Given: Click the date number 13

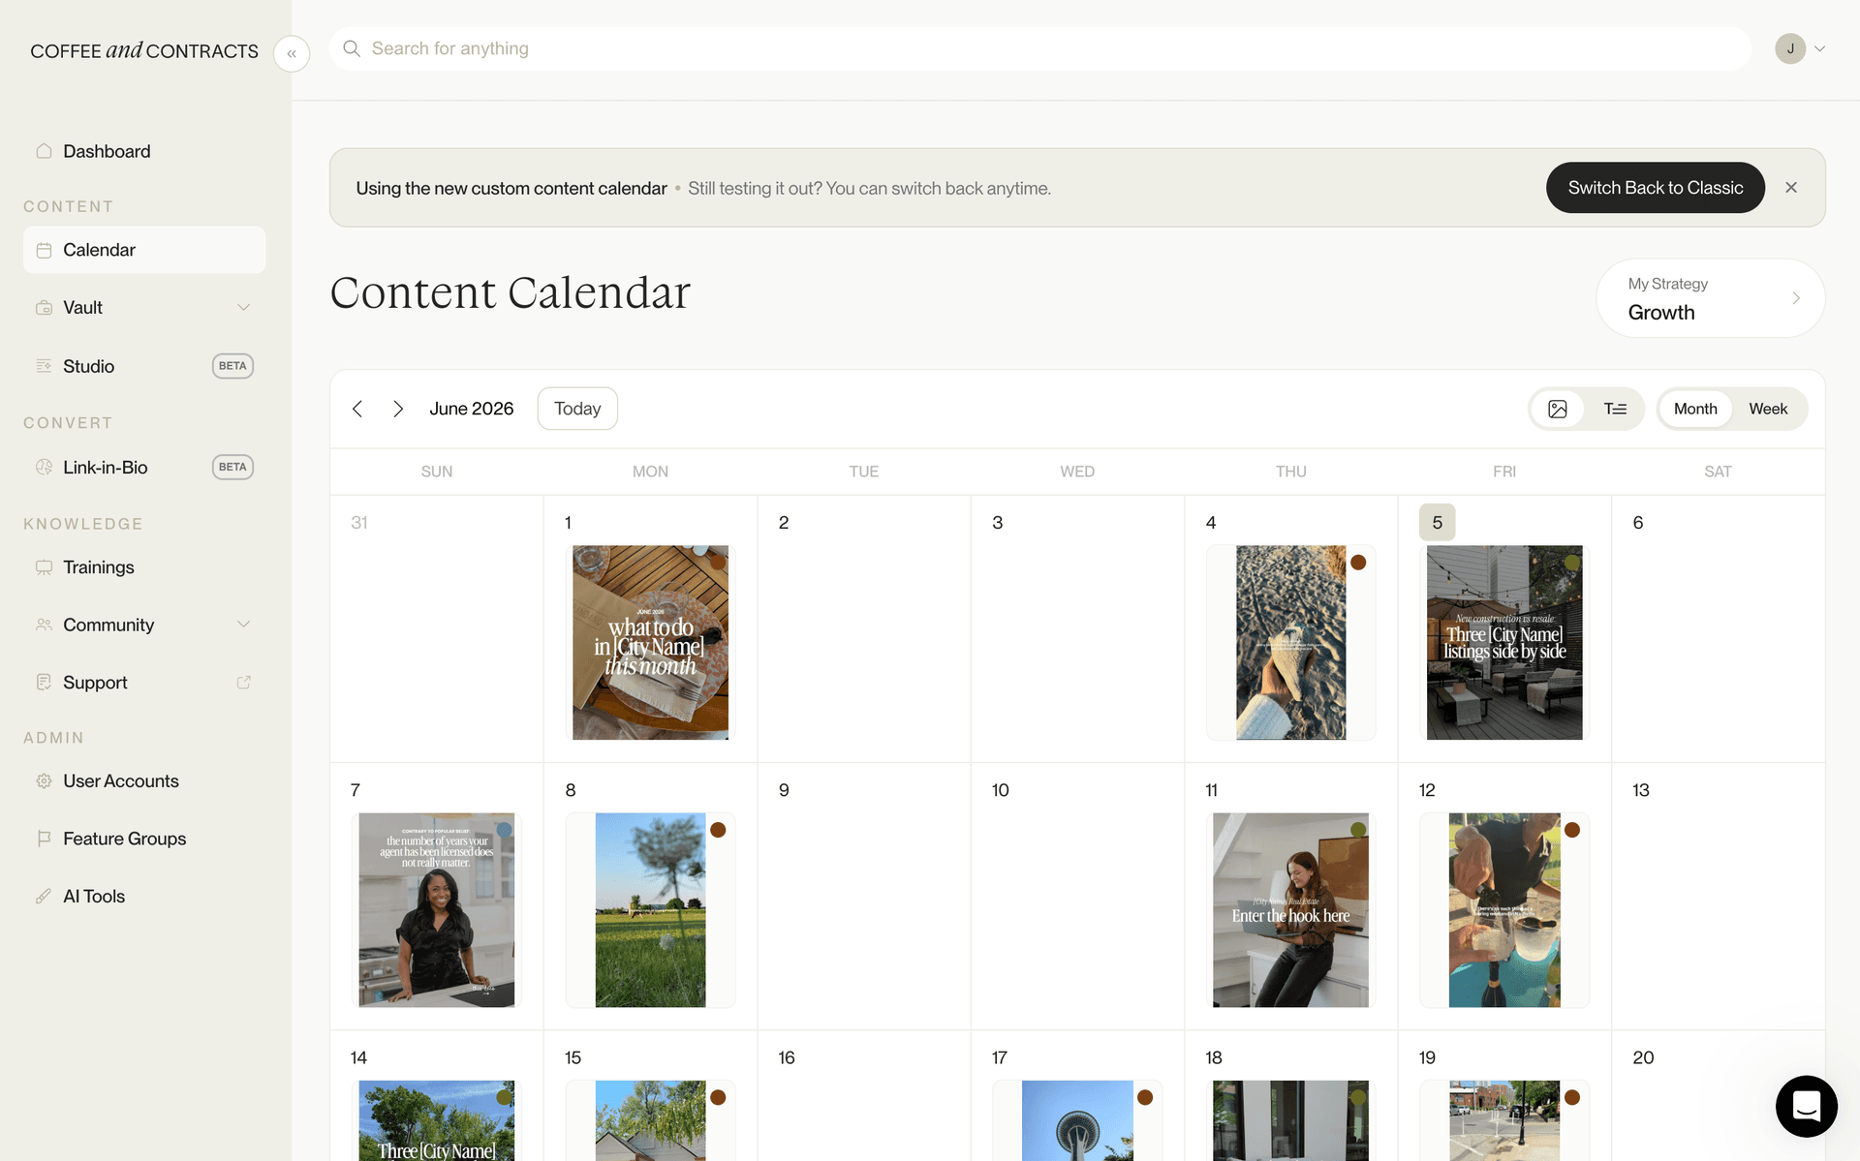Looking at the screenshot, I should (1641, 790).
